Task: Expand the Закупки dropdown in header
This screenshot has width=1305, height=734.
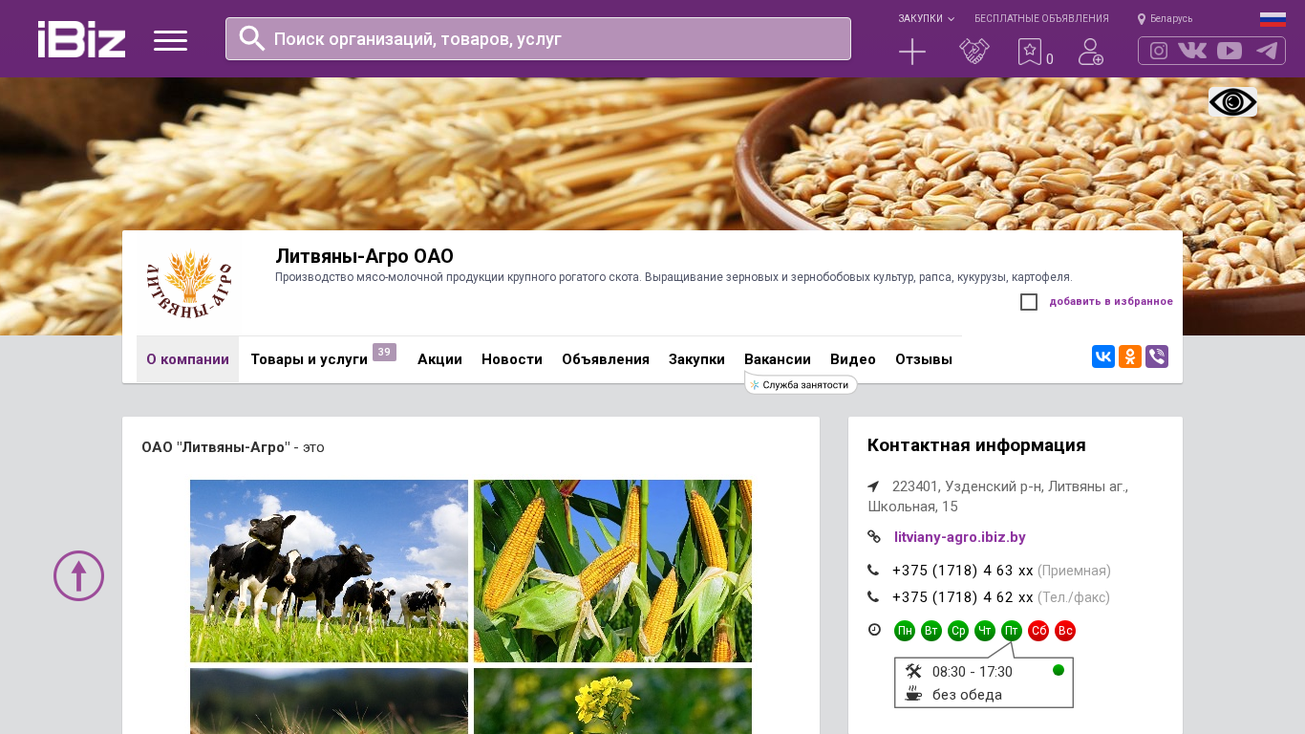Action: pyautogui.click(x=926, y=19)
